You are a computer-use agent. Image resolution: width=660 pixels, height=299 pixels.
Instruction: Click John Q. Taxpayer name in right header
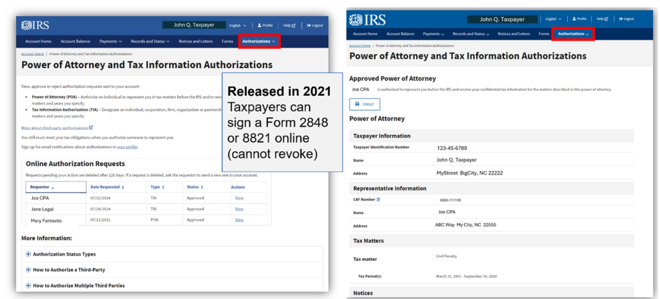(502, 19)
